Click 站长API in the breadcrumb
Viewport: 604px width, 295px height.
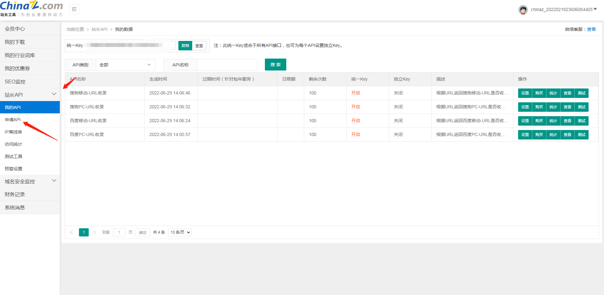99,29
